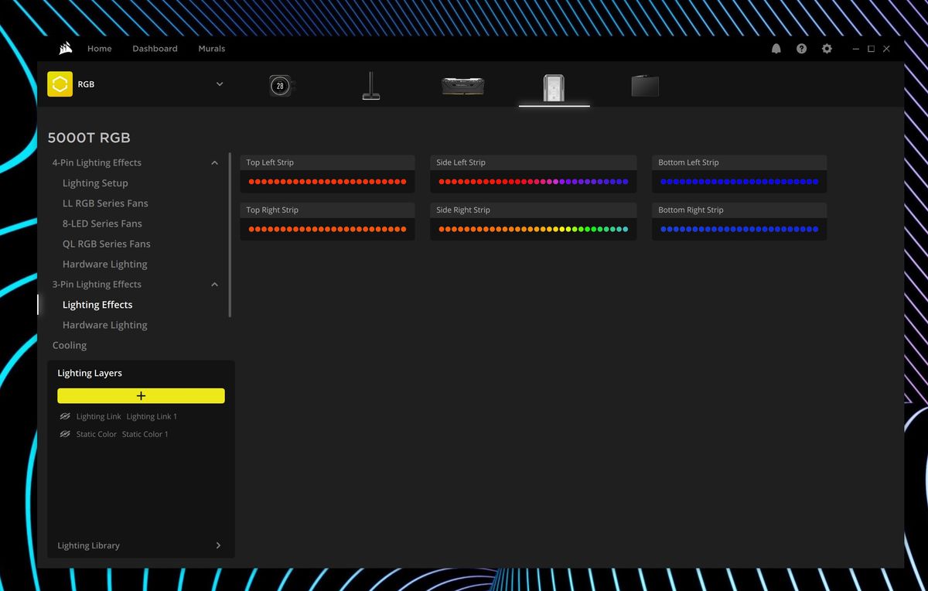
Task: Click the Side Left Strip header label
Action: coord(461,162)
